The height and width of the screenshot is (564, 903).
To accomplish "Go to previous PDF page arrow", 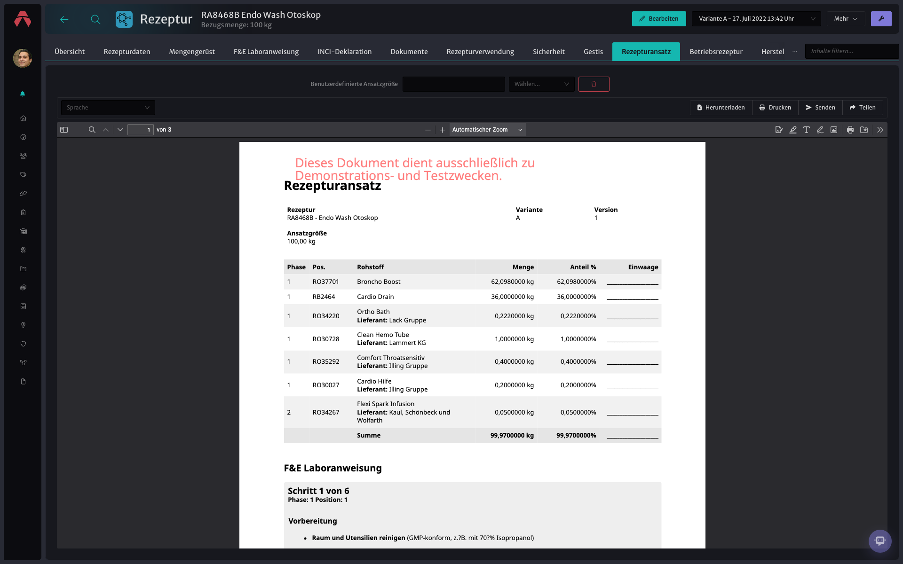I will pos(106,130).
